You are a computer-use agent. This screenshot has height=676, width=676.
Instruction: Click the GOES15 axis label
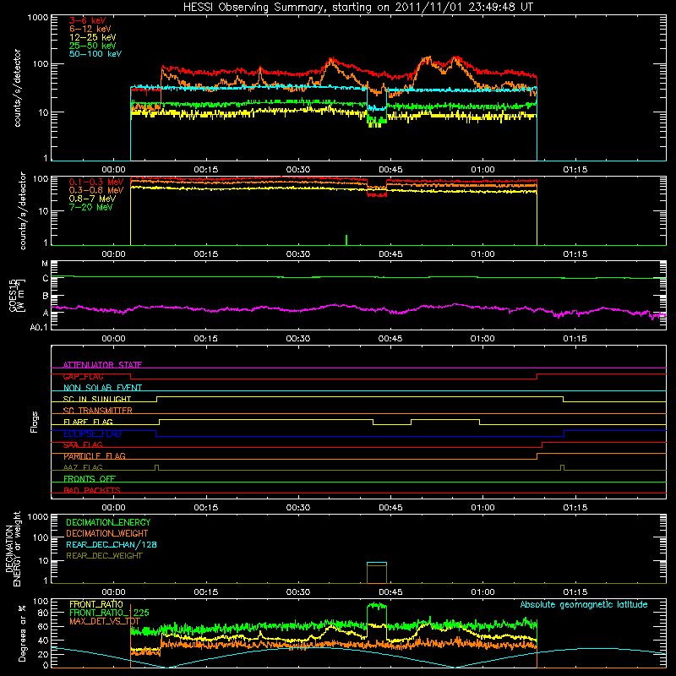pyautogui.click(x=17, y=295)
